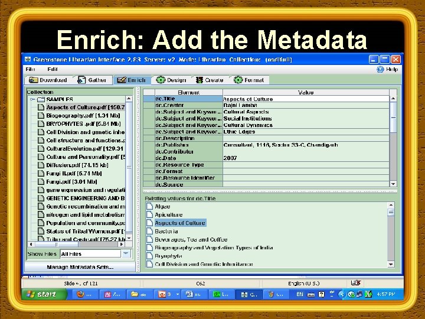
Task: Click dc.Creator value Rajni Lamba
Action: [x=306, y=105]
